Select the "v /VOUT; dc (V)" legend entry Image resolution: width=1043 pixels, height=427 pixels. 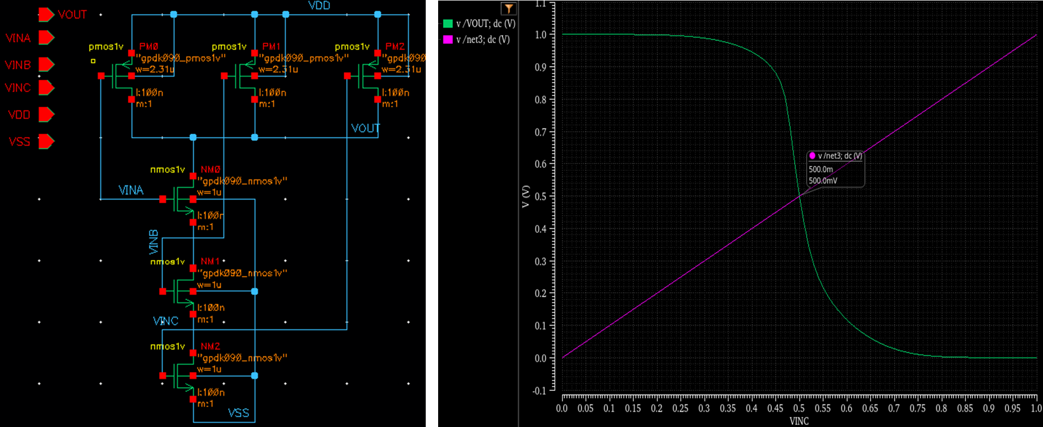[480, 24]
